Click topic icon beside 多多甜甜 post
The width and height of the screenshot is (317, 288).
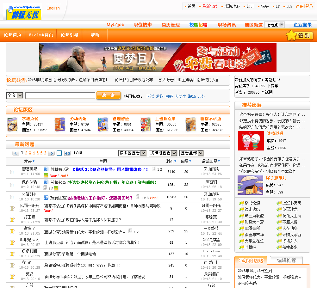pyautogui.click(x=12, y=254)
